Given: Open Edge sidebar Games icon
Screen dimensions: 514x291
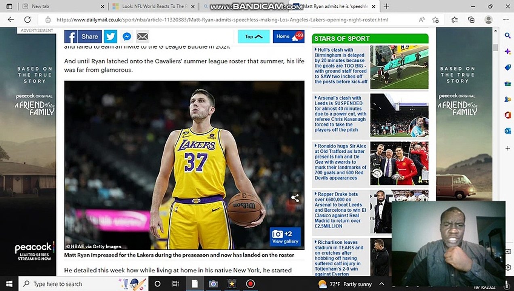Looking at the screenshot, I should coord(508,99).
